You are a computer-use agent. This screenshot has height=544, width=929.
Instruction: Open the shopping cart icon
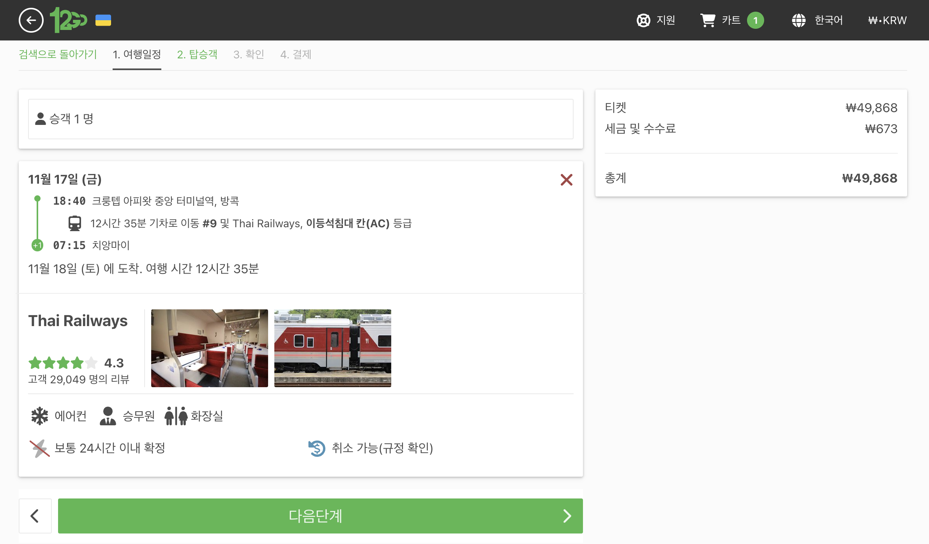point(708,20)
